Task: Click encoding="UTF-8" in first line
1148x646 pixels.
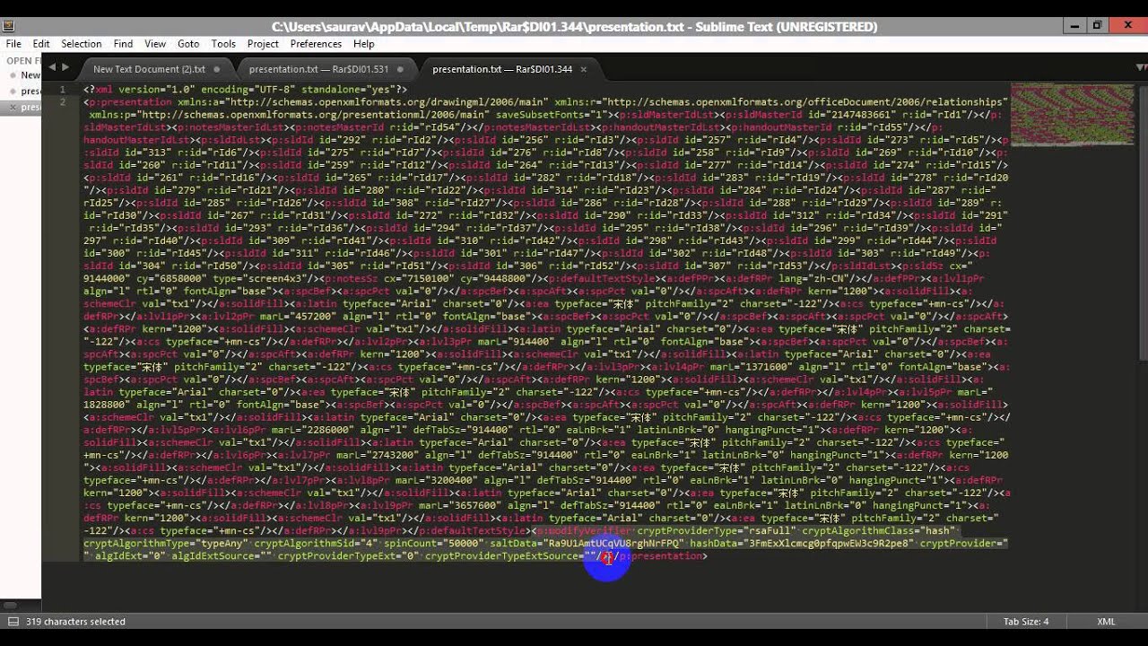Action: tap(248, 90)
